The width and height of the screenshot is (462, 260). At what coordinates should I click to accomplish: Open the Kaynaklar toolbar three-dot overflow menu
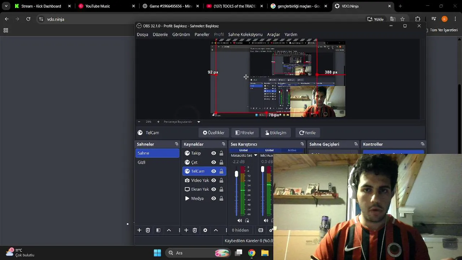226,230
